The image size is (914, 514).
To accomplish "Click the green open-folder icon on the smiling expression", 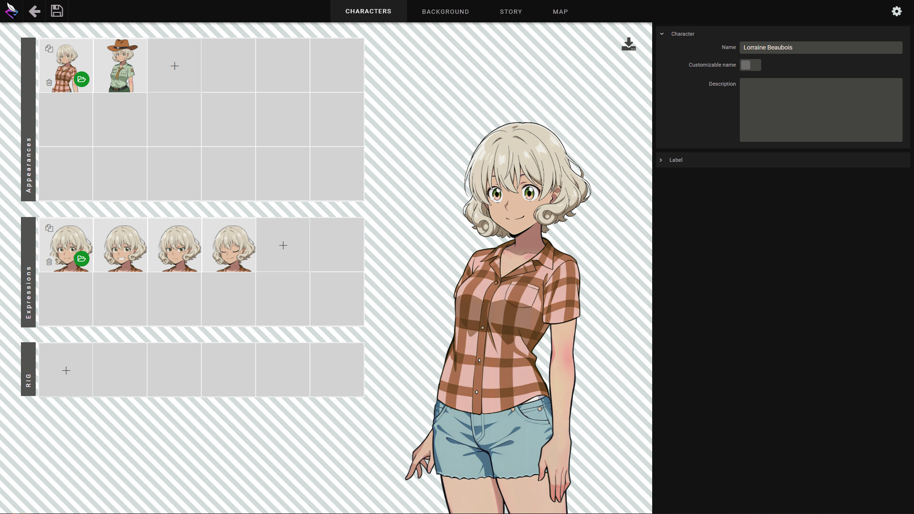I will coord(82,259).
